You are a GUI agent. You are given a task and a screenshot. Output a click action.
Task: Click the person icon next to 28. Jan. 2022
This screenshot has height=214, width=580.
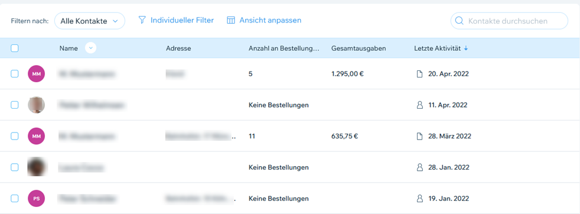[419, 167]
